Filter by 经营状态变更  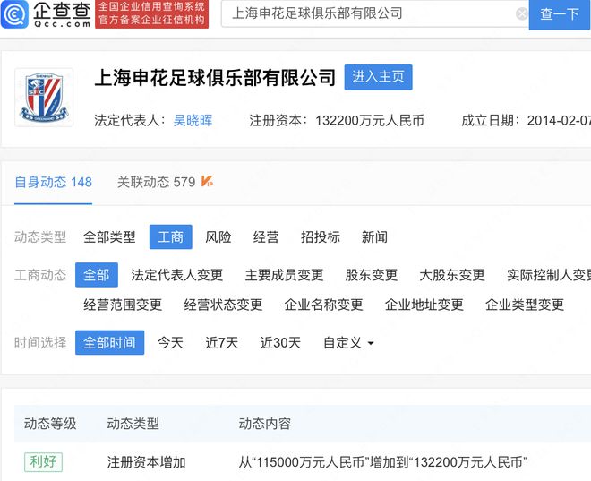(223, 305)
